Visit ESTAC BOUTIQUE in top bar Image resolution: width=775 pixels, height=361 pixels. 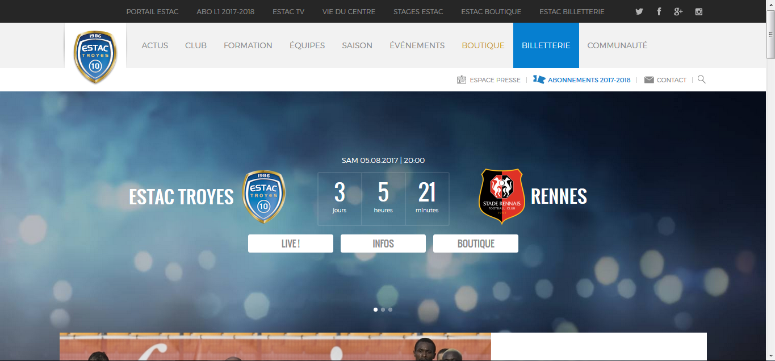point(491,11)
